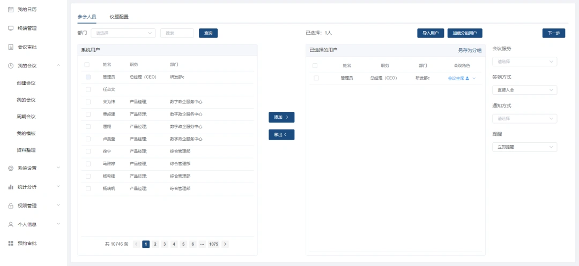Tick the checkbox for user 徐宁
Image resolution: width=579 pixels, height=266 pixels.
click(x=88, y=151)
